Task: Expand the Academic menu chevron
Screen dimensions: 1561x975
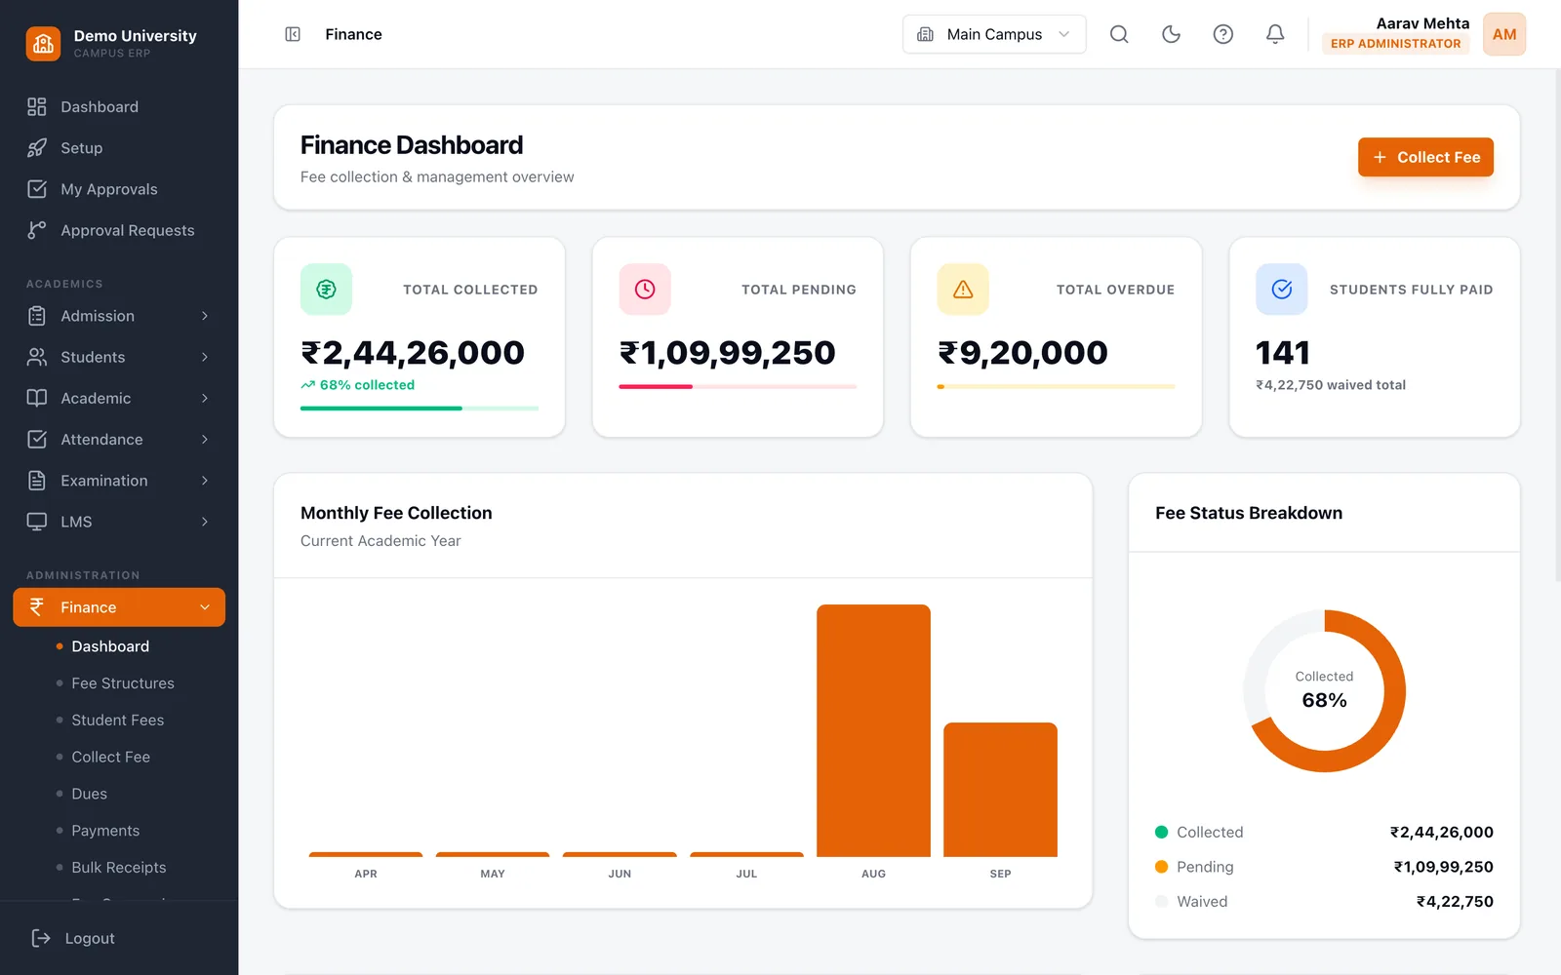Action: click(x=205, y=398)
